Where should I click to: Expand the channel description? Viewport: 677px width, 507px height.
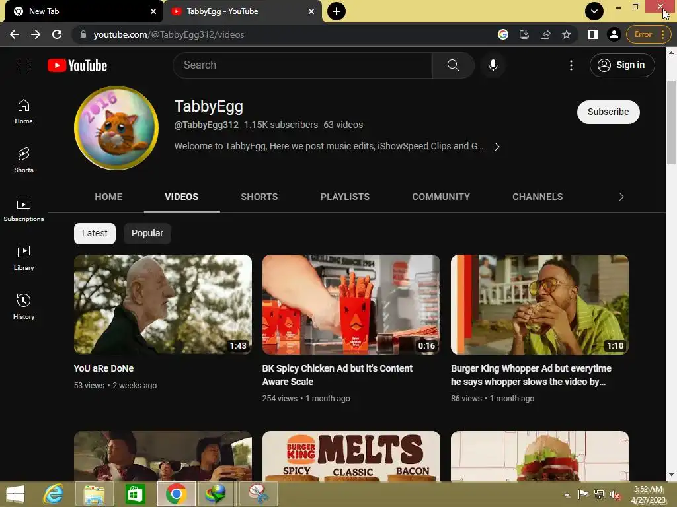coord(497,147)
